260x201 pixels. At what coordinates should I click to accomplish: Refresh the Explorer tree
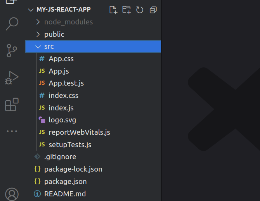click(140, 10)
